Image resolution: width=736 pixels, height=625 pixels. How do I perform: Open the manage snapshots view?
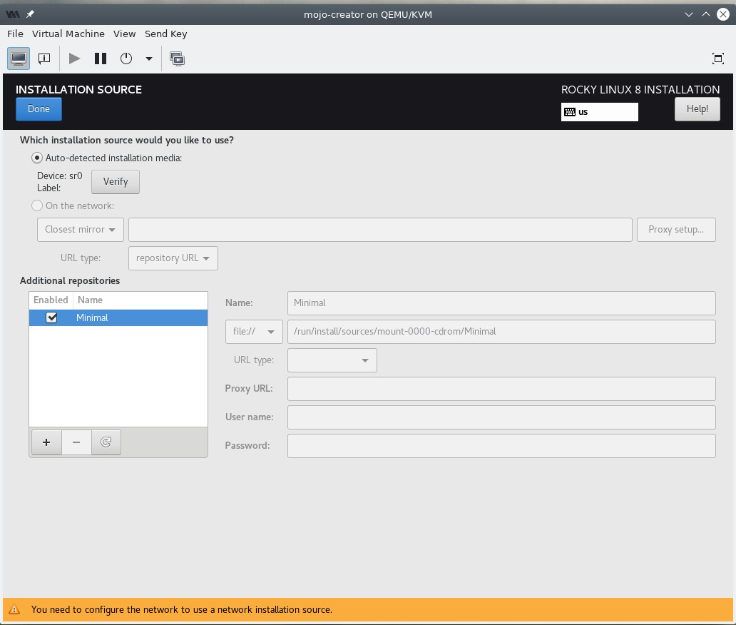pyautogui.click(x=178, y=59)
